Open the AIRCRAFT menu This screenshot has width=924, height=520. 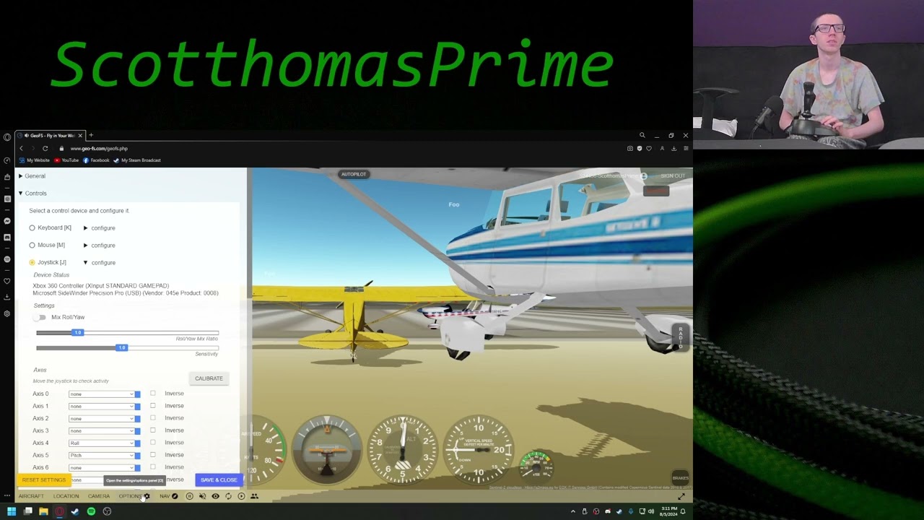[x=31, y=496]
